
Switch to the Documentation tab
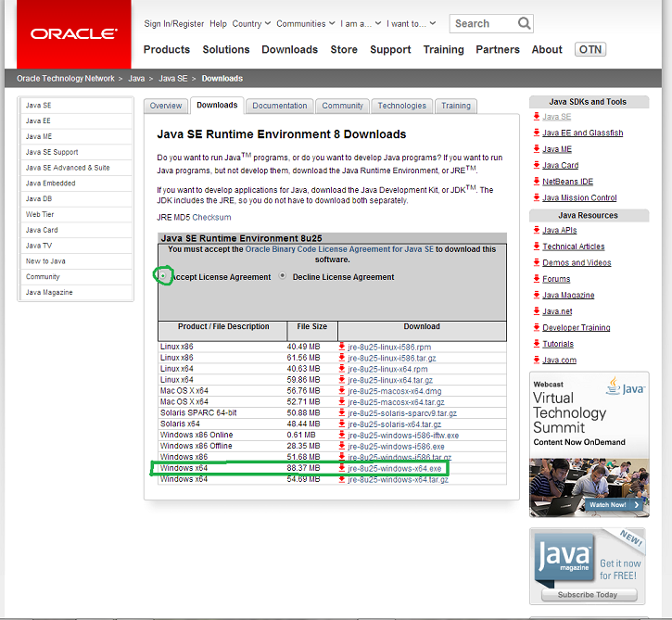[x=279, y=106]
